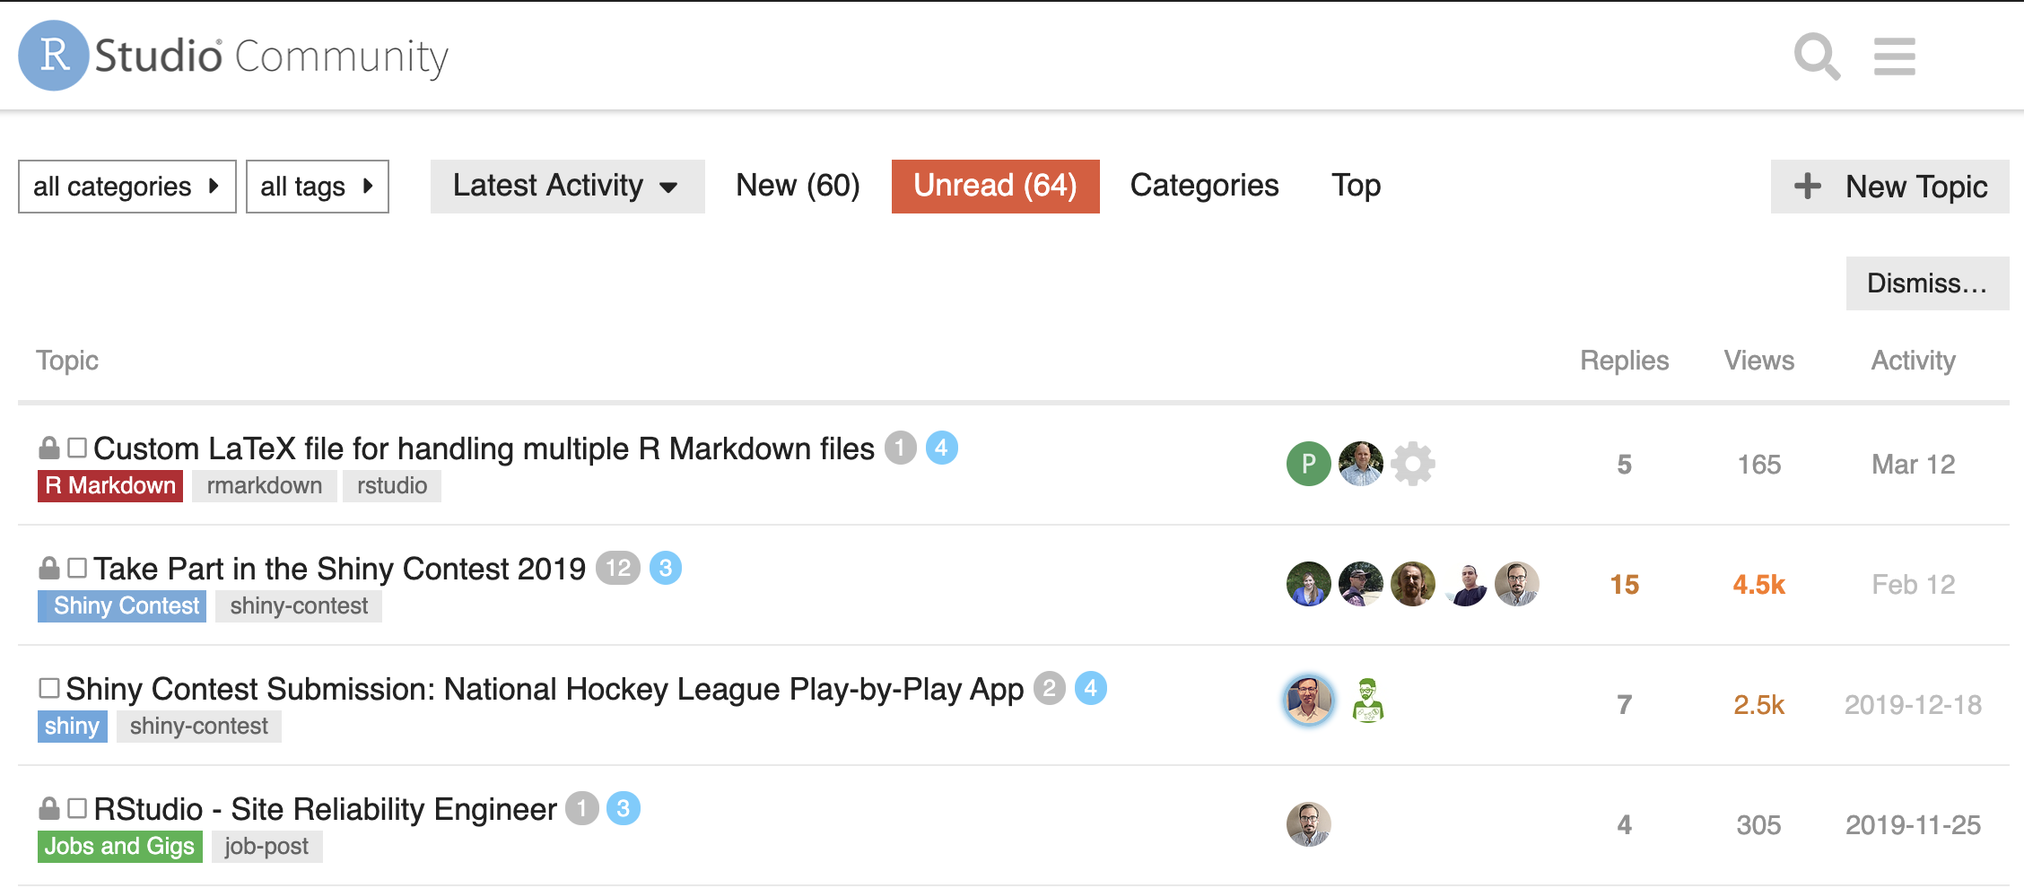Switch to the New (60) tab
The width and height of the screenshot is (2024, 888).
pos(798,186)
